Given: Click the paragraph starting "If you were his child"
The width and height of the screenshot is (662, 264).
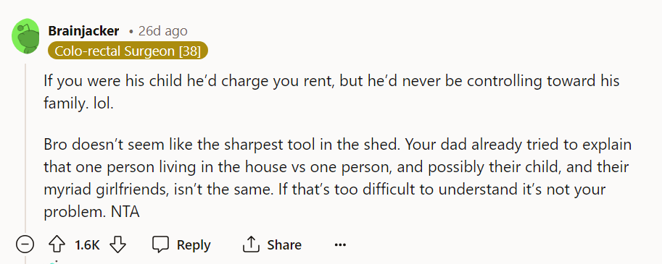Looking at the screenshot, I should click(x=331, y=91).
